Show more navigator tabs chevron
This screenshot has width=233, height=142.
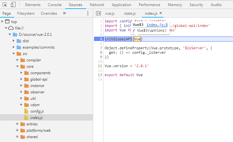pos(64,13)
